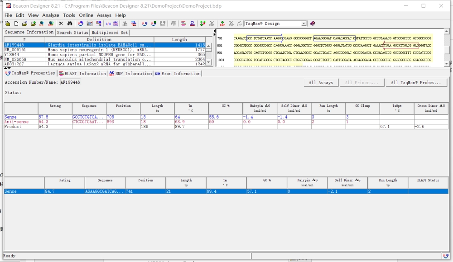Click the All Assays button
This screenshot has height=262, width=453.
pyautogui.click(x=321, y=82)
